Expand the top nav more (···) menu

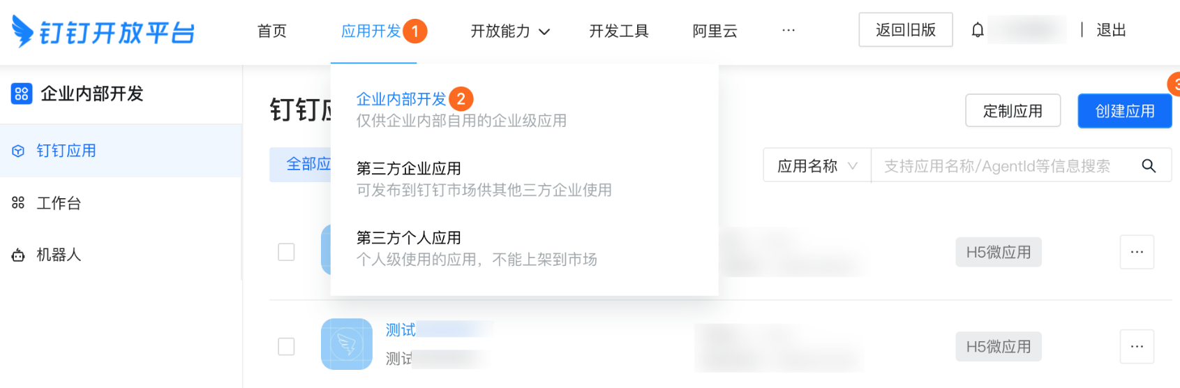coord(789,31)
